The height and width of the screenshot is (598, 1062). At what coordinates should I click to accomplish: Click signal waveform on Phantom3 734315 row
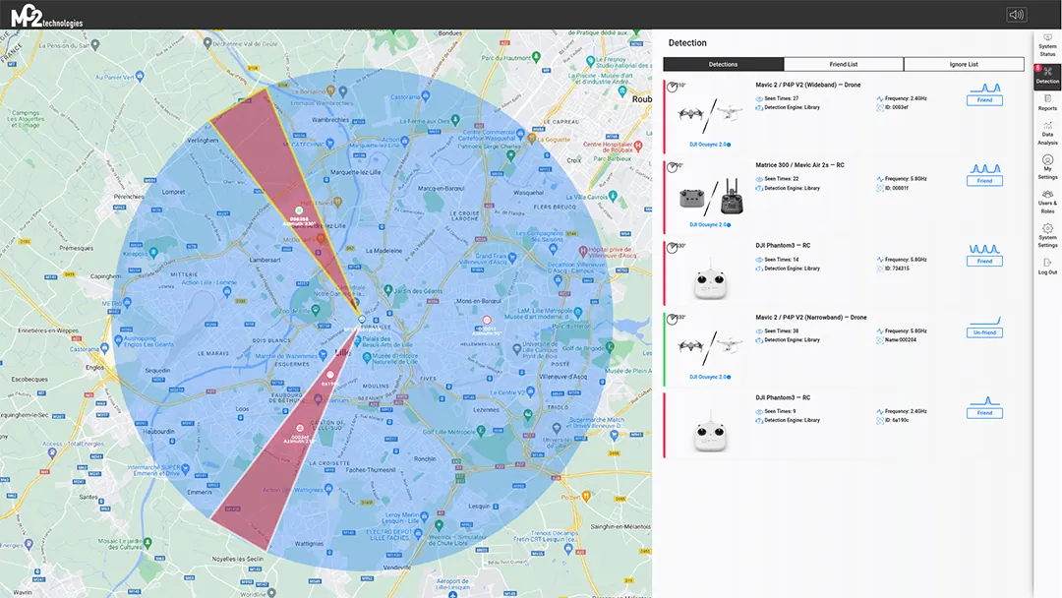pyautogui.click(x=984, y=249)
